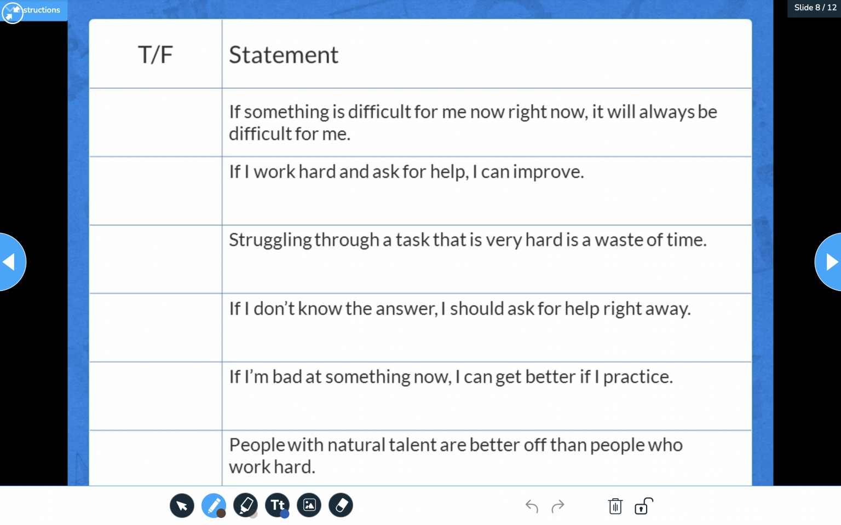Undo the last action
Screen dimensions: 841x525
[x=531, y=506]
